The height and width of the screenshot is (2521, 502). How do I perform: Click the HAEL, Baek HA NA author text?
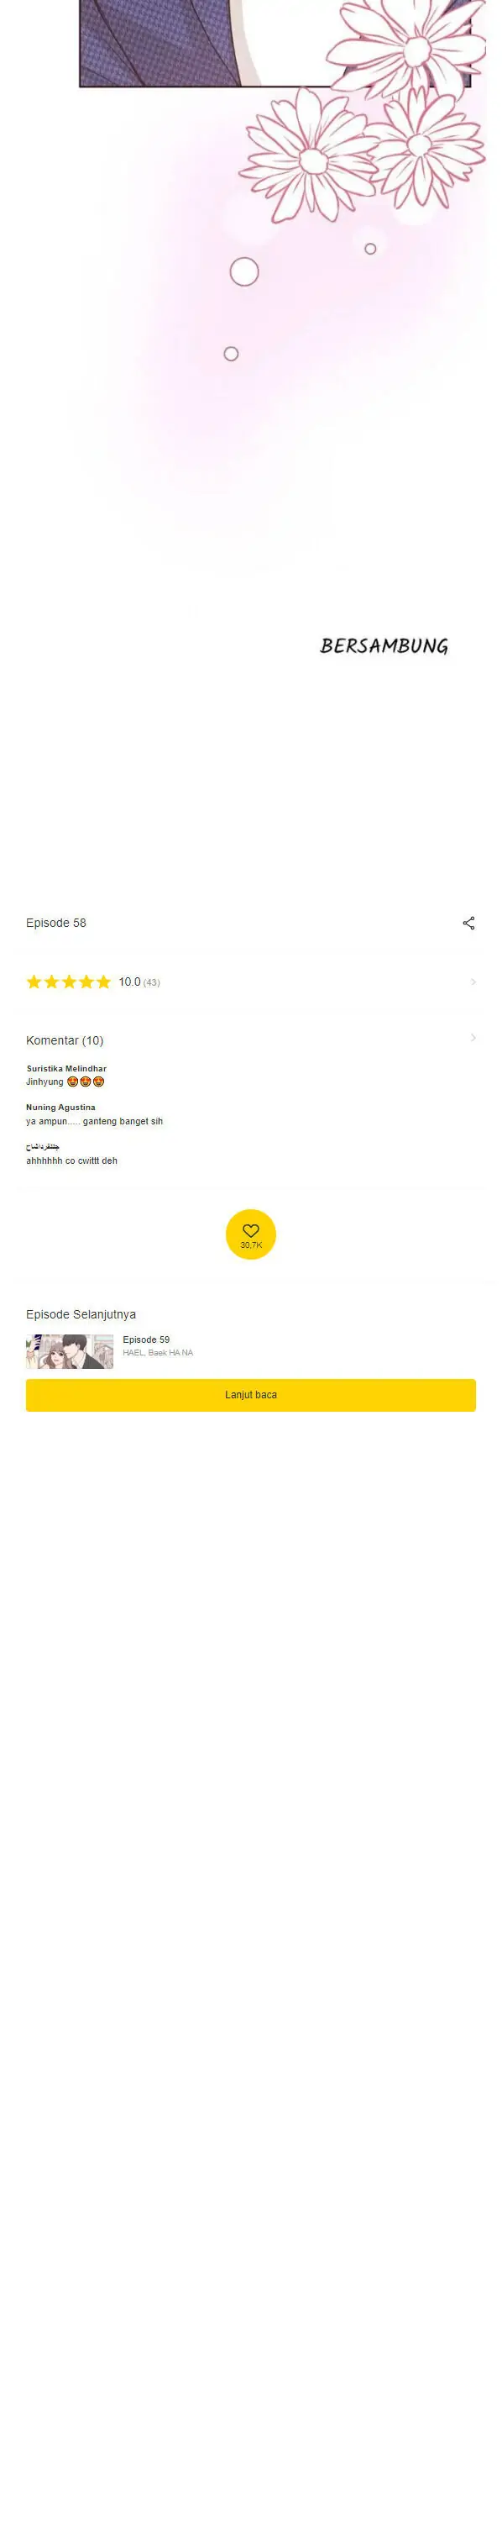point(158,1352)
